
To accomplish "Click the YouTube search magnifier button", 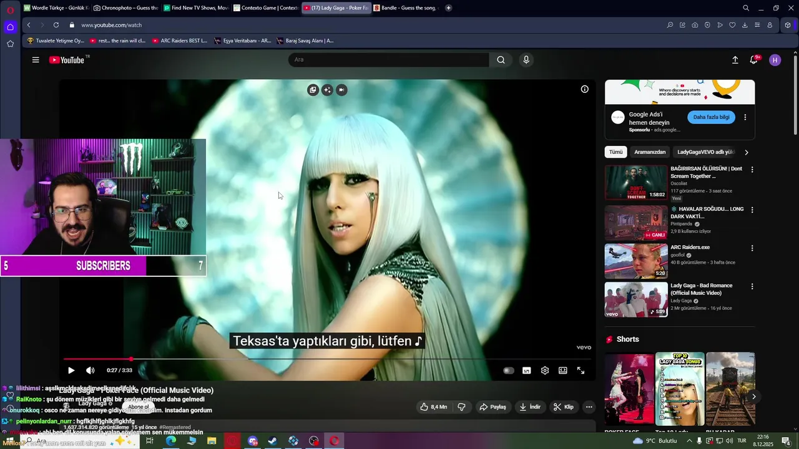I will click(x=501, y=60).
